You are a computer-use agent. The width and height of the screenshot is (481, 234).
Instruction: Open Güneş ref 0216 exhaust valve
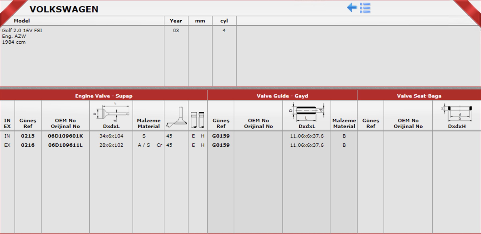point(28,145)
